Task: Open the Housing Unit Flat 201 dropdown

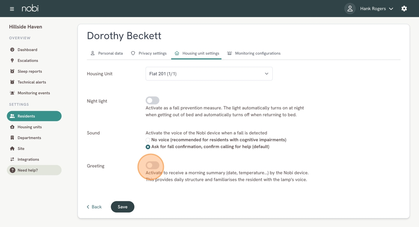Action: [x=209, y=74]
